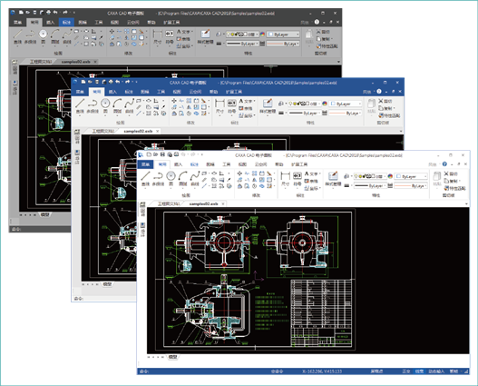Close samples02.exb tab in front window

pos(223,203)
